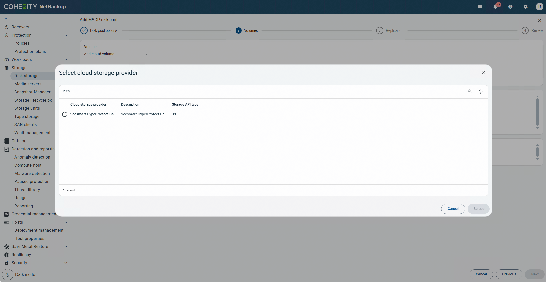The image size is (546, 282).
Task: Click the Previous wizard button
Action: click(509, 274)
